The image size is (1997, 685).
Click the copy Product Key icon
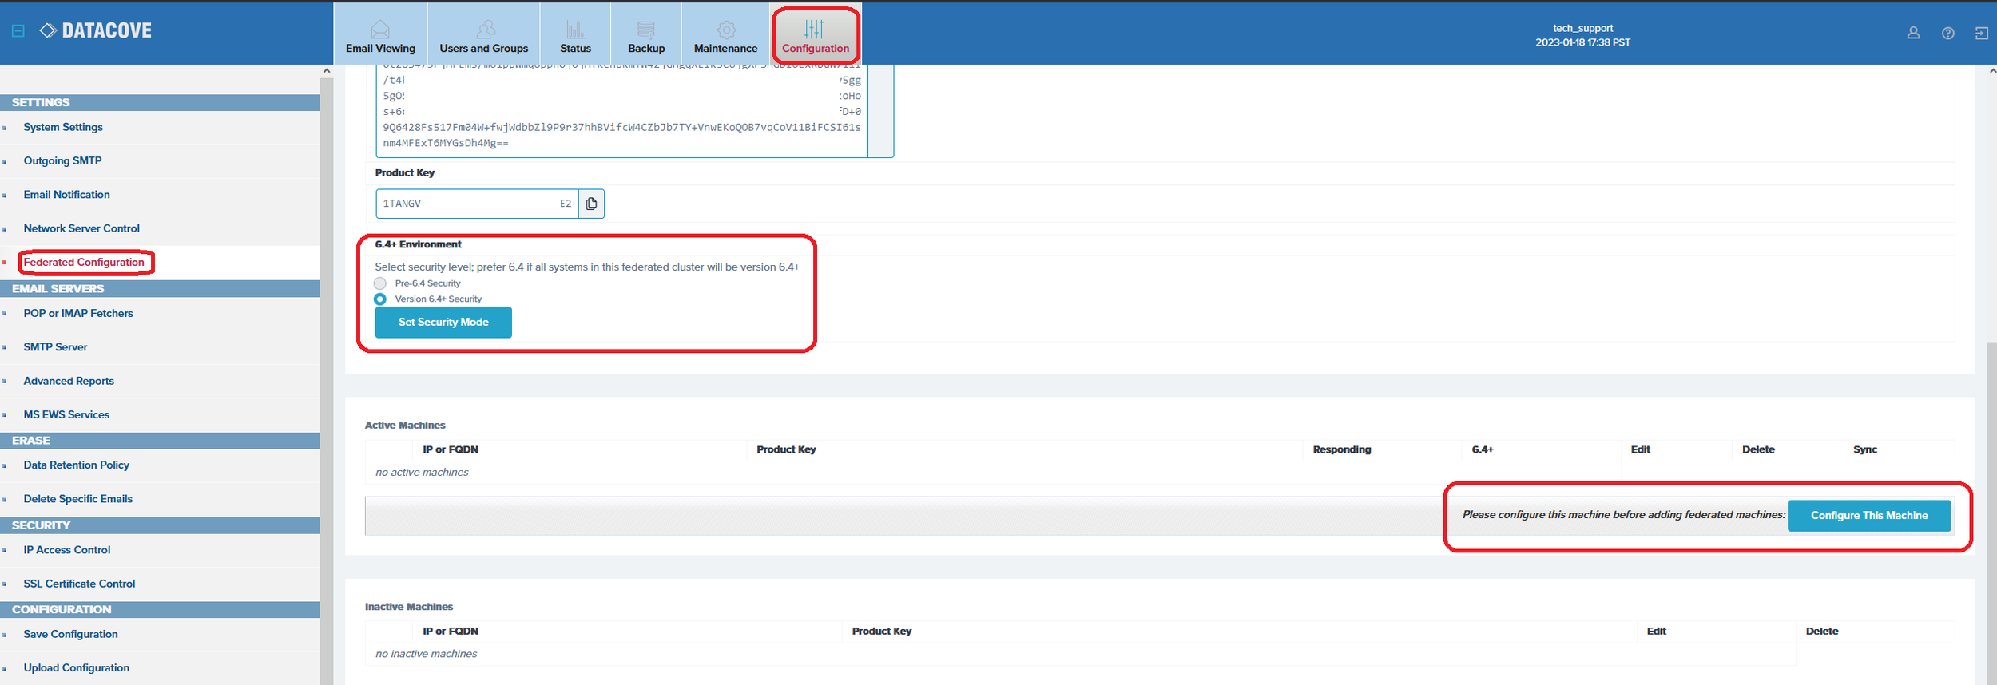click(591, 204)
